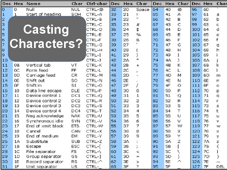Click decimal value 63 cell

[x=113, y=167]
